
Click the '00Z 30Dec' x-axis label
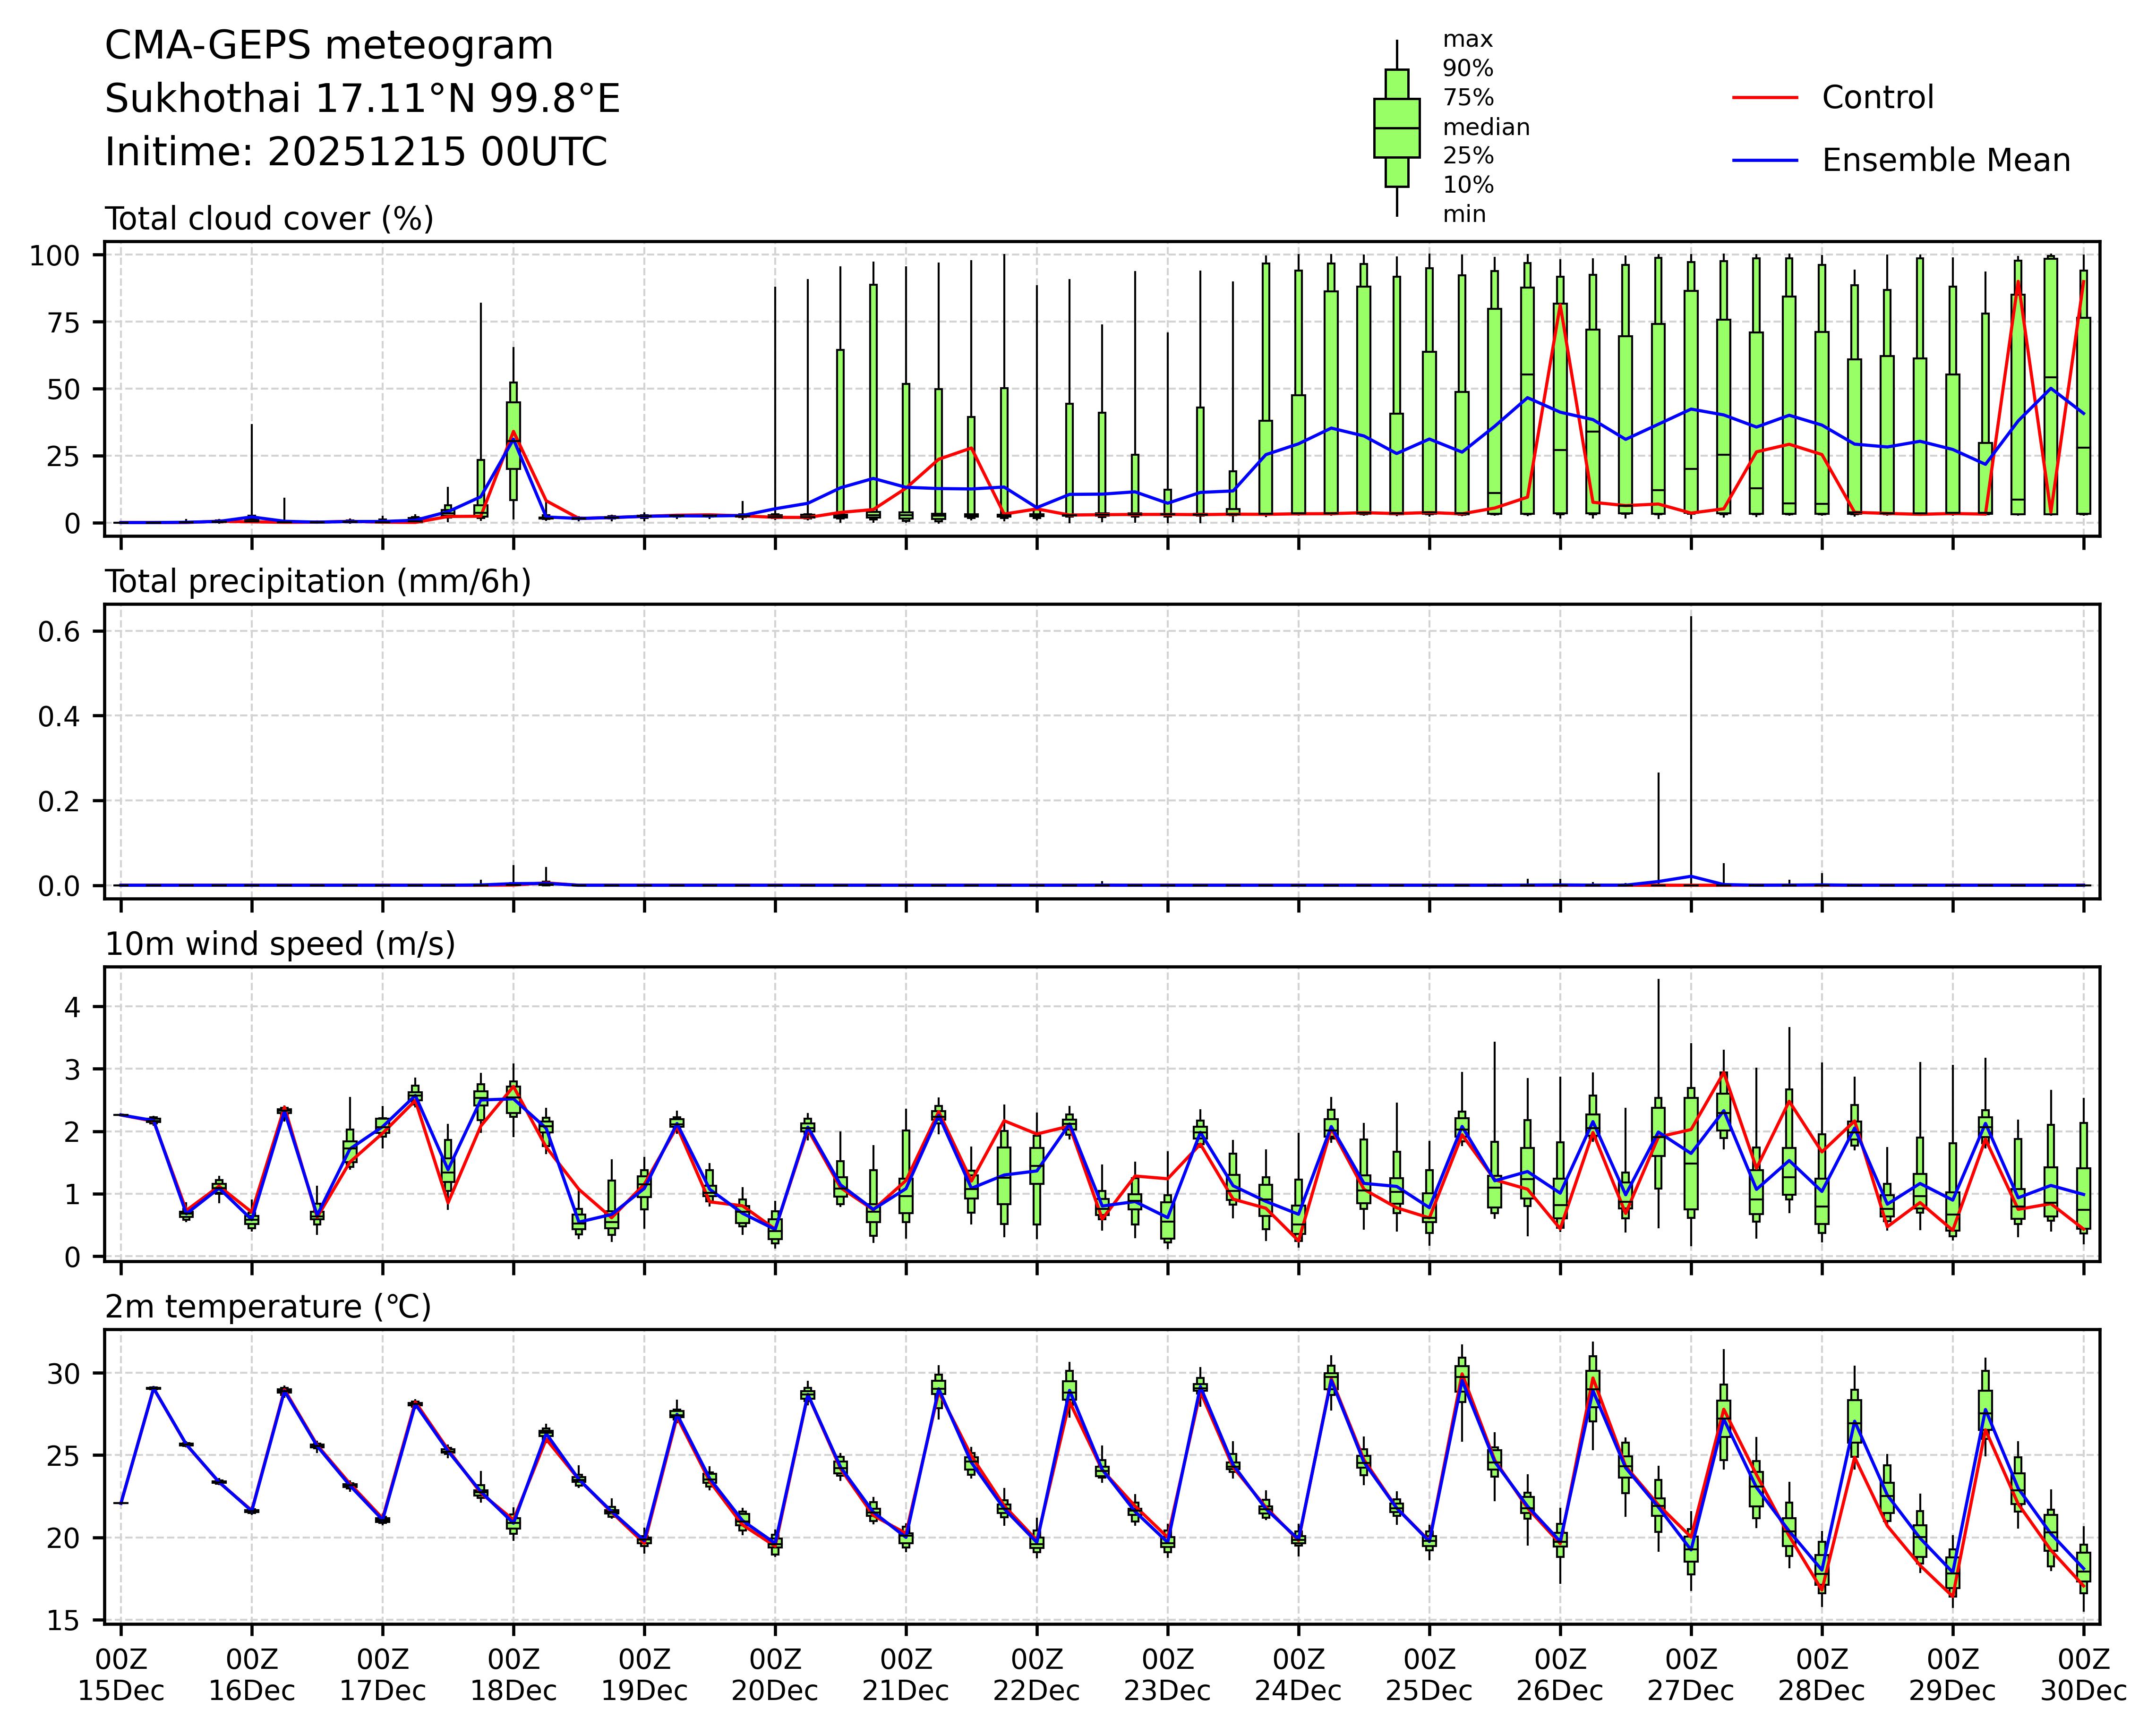click(x=2083, y=1675)
